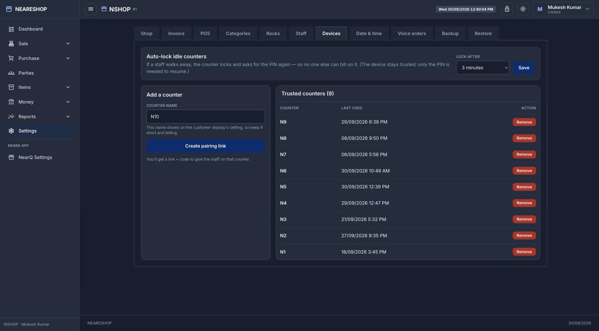Click the Reports chart icon
The height and width of the screenshot is (331, 599).
click(11, 117)
